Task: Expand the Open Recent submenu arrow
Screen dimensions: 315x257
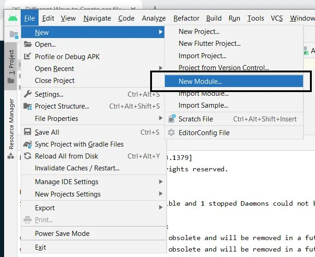Action: pos(161,69)
